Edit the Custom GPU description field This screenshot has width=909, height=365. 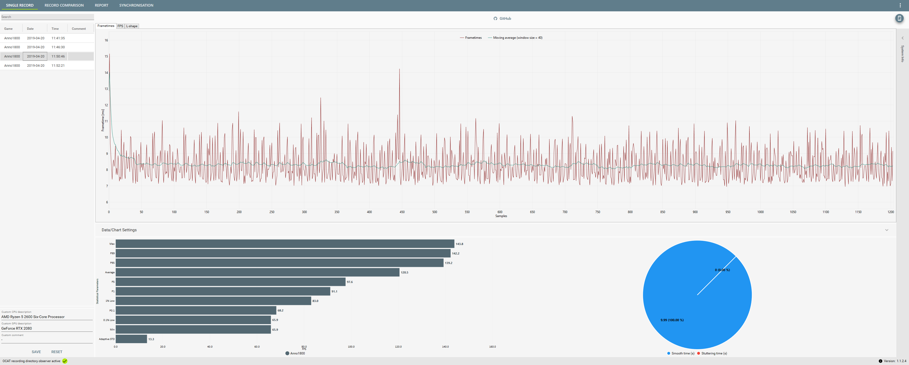(47, 329)
